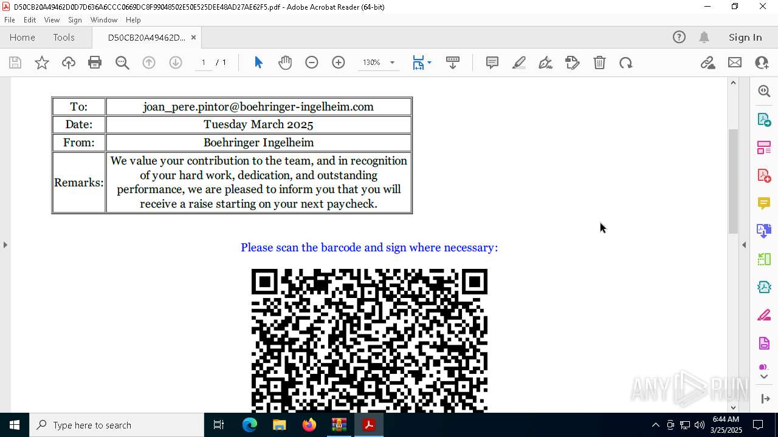Show more tools with the down chevron
The width and height of the screenshot is (778, 437).
point(764,377)
